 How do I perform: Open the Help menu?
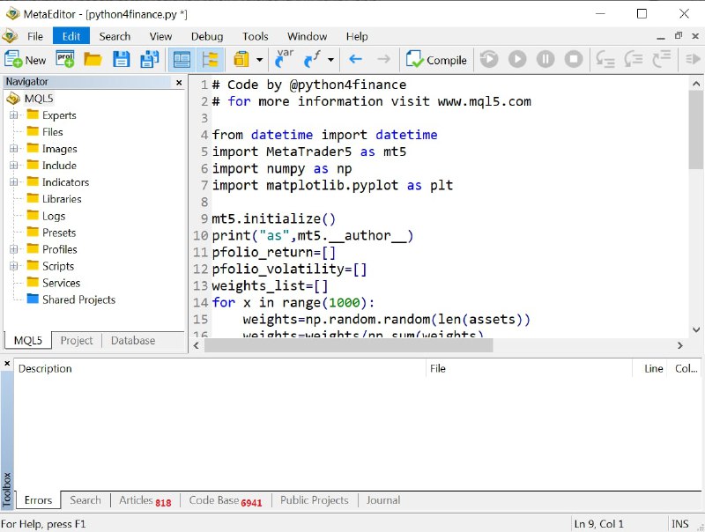point(357,36)
